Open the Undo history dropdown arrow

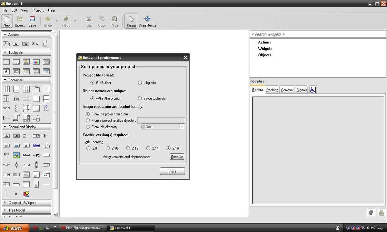coord(56,21)
